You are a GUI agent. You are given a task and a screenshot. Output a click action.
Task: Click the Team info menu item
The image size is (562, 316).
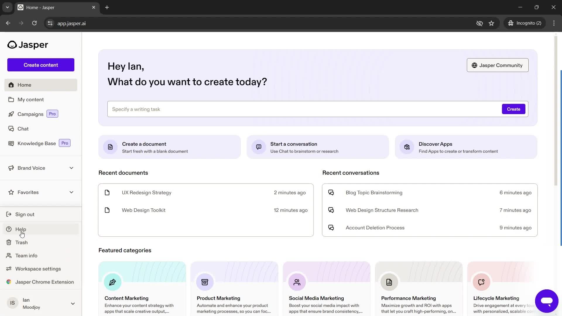[x=26, y=255]
